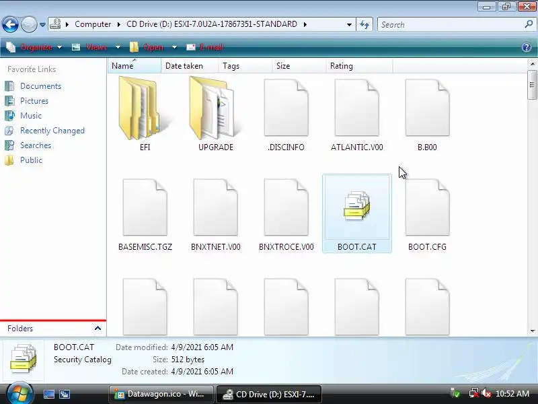Select the ATLANTIC.V00 file icon
The width and height of the screenshot is (538, 404).
(357, 108)
